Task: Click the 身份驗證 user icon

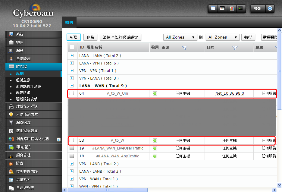Action: (11, 59)
